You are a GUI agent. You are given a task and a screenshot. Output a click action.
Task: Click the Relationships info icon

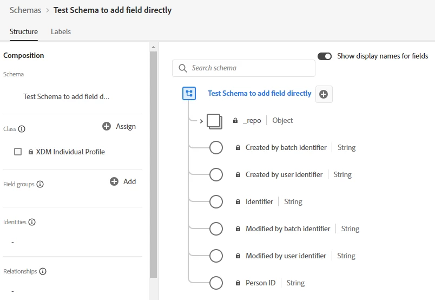pyautogui.click(x=43, y=271)
